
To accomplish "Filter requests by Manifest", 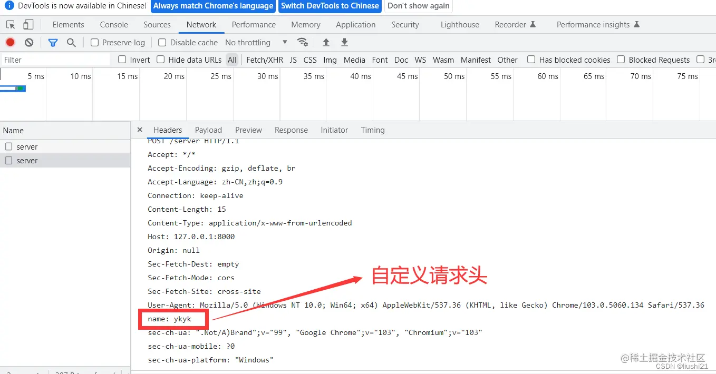I will tap(476, 60).
